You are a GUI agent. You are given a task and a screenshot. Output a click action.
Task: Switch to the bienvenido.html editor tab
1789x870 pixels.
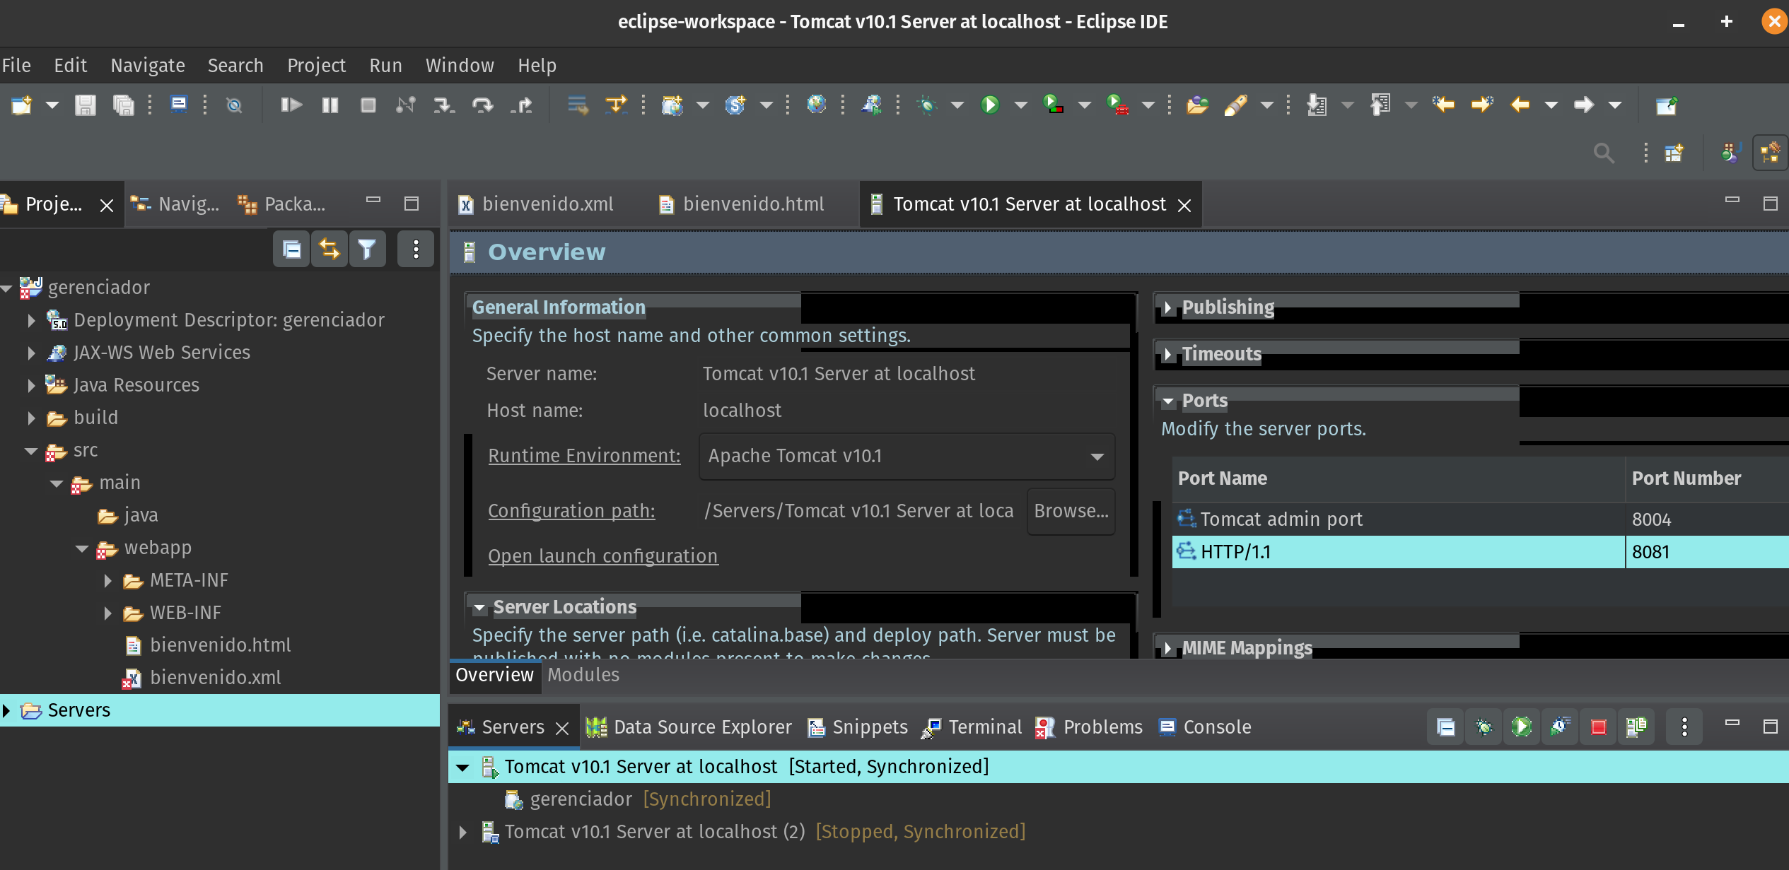click(741, 204)
